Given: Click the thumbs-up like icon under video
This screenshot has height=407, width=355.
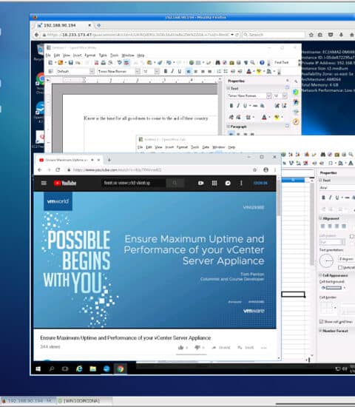Looking at the screenshot, I should click(x=181, y=347).
